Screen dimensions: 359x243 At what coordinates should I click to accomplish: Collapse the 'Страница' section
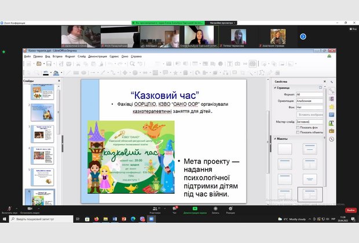coord(276,87)
